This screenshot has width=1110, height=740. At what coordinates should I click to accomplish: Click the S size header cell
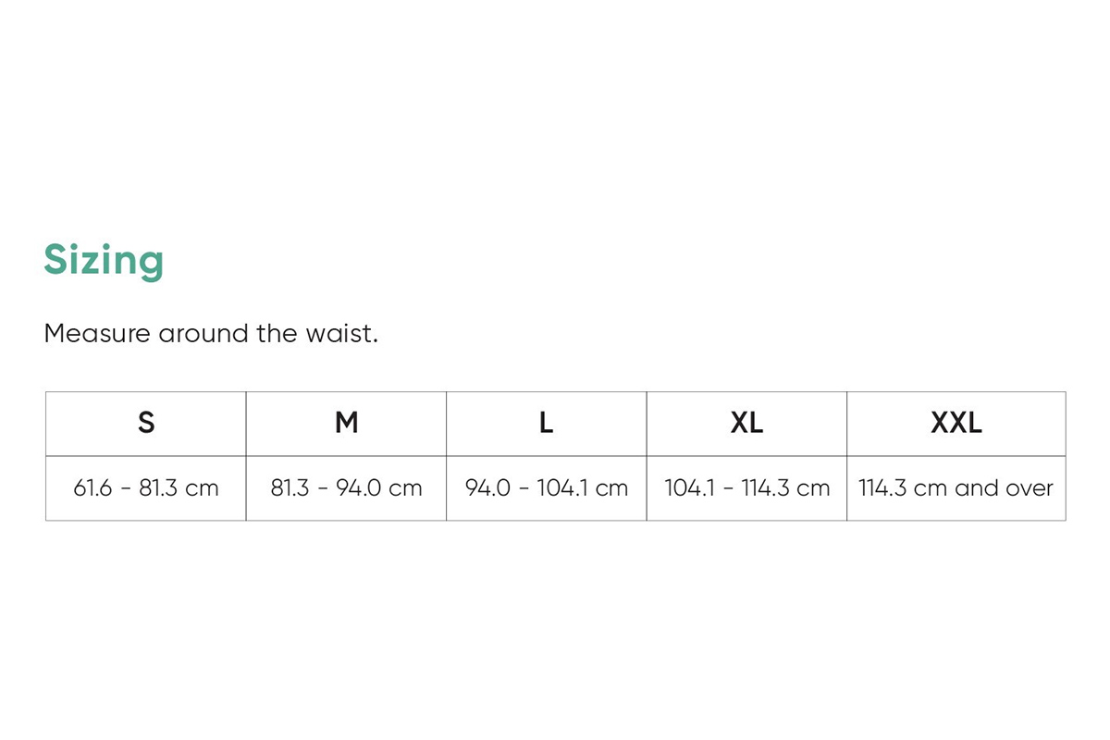(x=146, y=424)
